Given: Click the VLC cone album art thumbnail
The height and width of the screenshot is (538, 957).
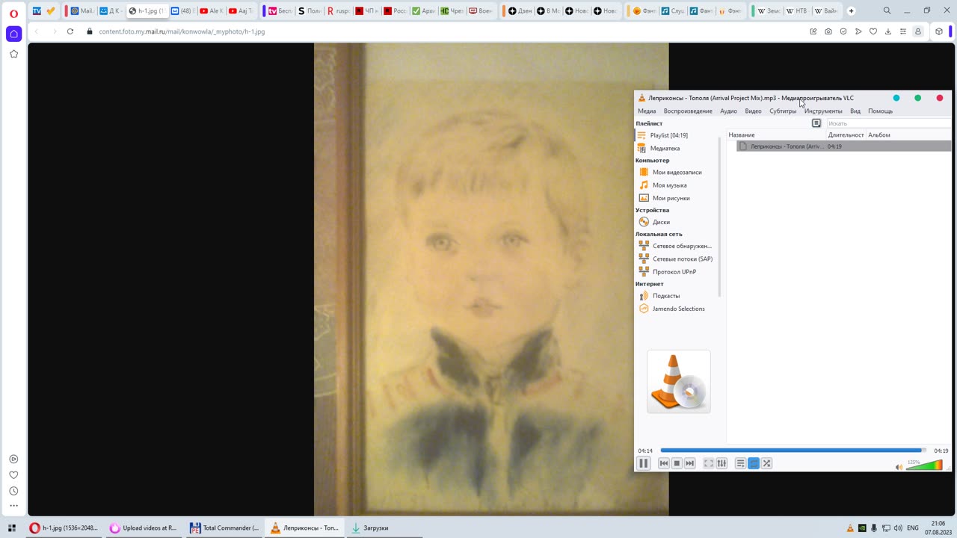Looking at the screenshot, I should click(679, 382).
